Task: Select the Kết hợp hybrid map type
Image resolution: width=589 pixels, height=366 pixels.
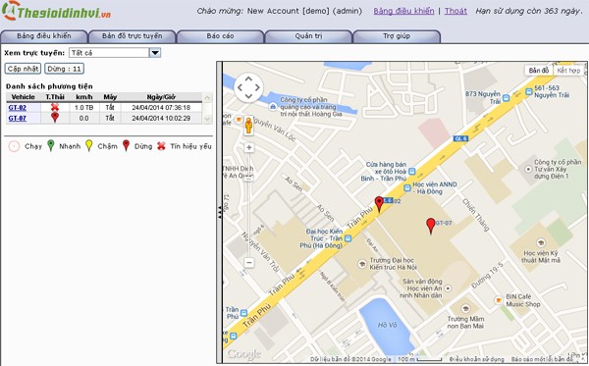Action: (568, 71)
